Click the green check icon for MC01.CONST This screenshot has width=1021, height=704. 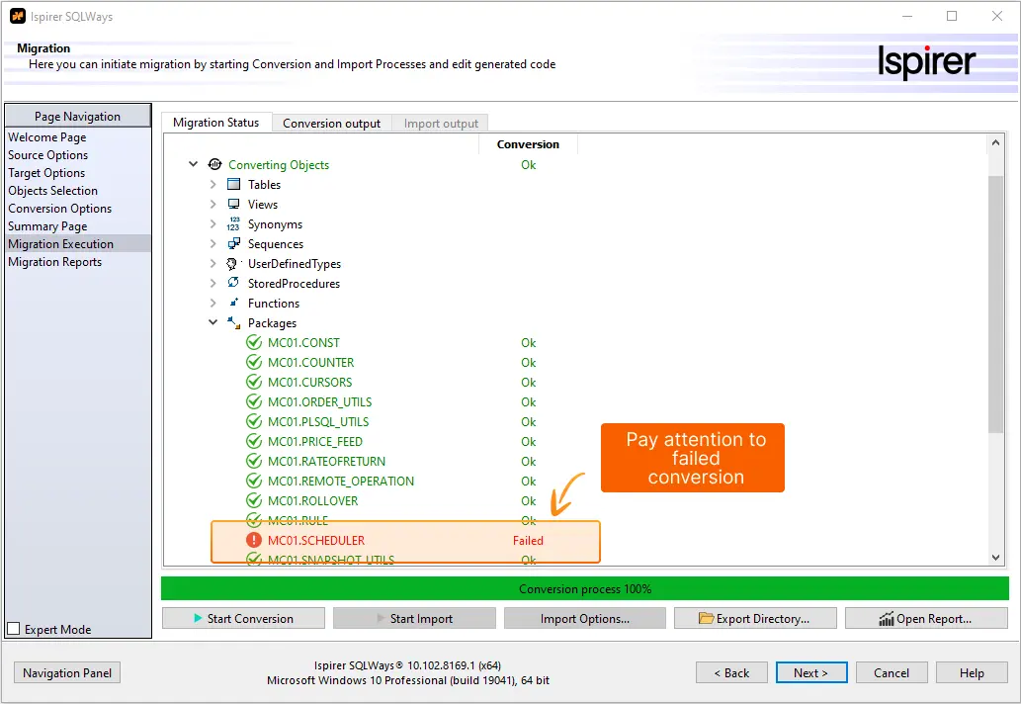[x=254, y=342]
